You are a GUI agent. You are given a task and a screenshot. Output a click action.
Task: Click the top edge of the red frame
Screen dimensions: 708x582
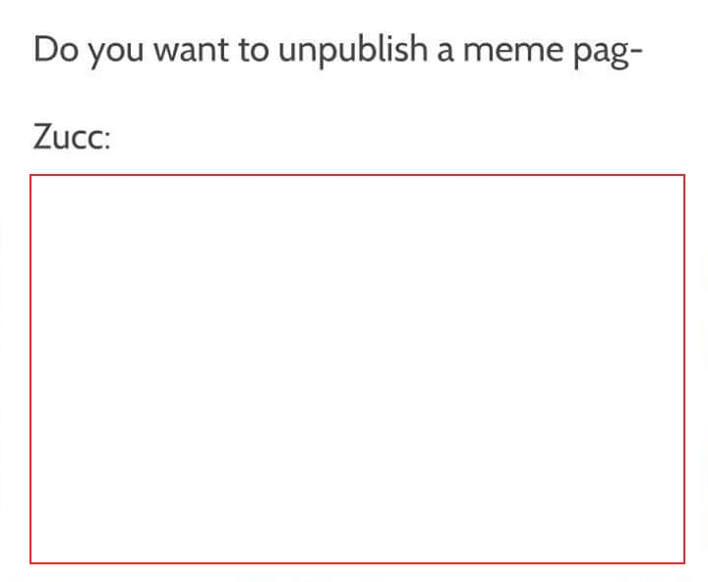tap(357, 175)
